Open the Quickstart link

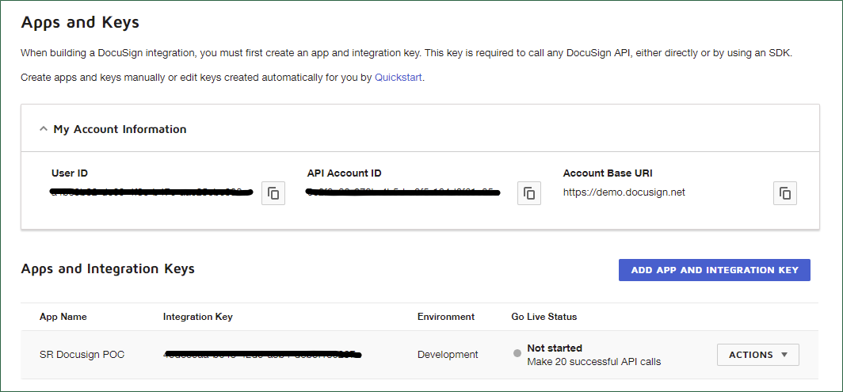pyautogui.click(x=399, y=78)
